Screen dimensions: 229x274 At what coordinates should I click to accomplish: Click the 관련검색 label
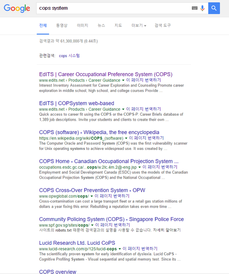47,56
